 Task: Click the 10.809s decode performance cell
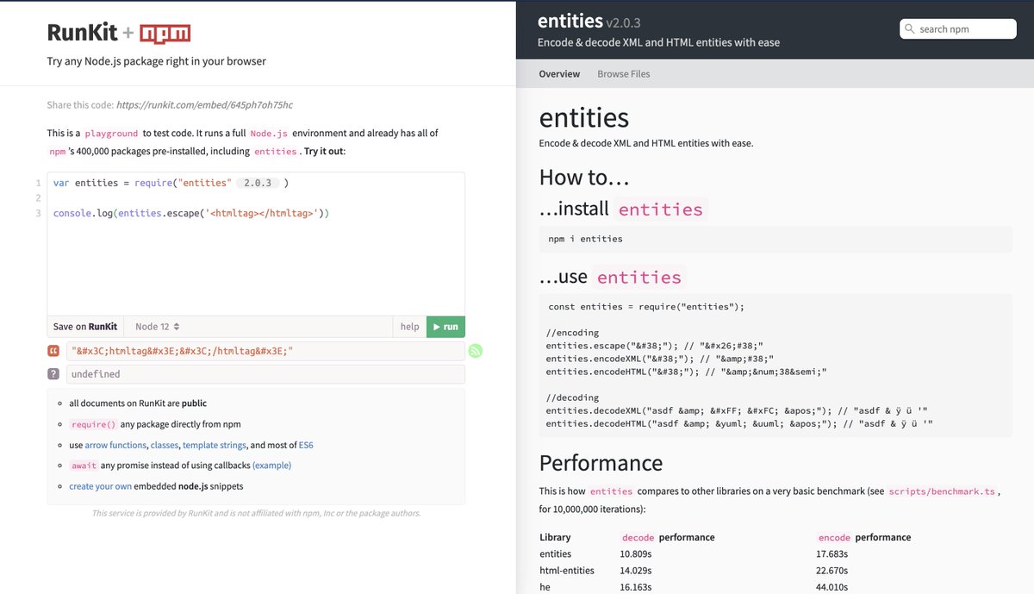637,554
